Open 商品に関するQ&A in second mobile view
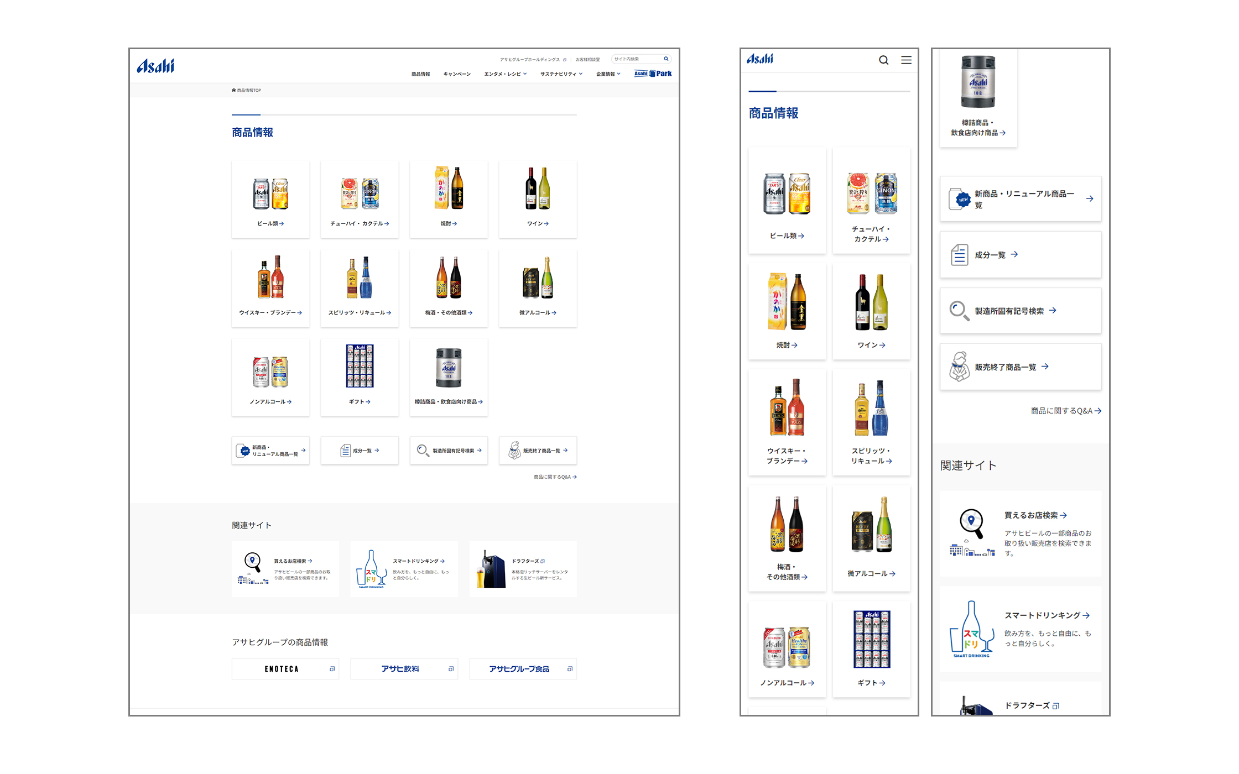 tap(1066, 411)
